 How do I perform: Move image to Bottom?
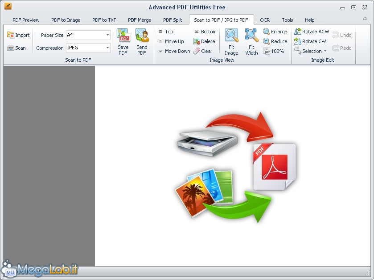tap(205, 32)
